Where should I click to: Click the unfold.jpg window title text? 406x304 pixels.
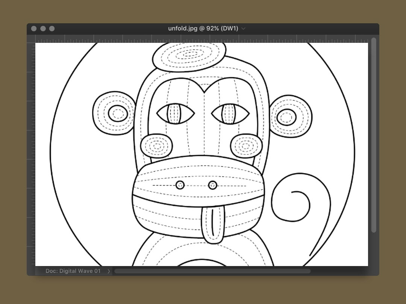[203, 29]
